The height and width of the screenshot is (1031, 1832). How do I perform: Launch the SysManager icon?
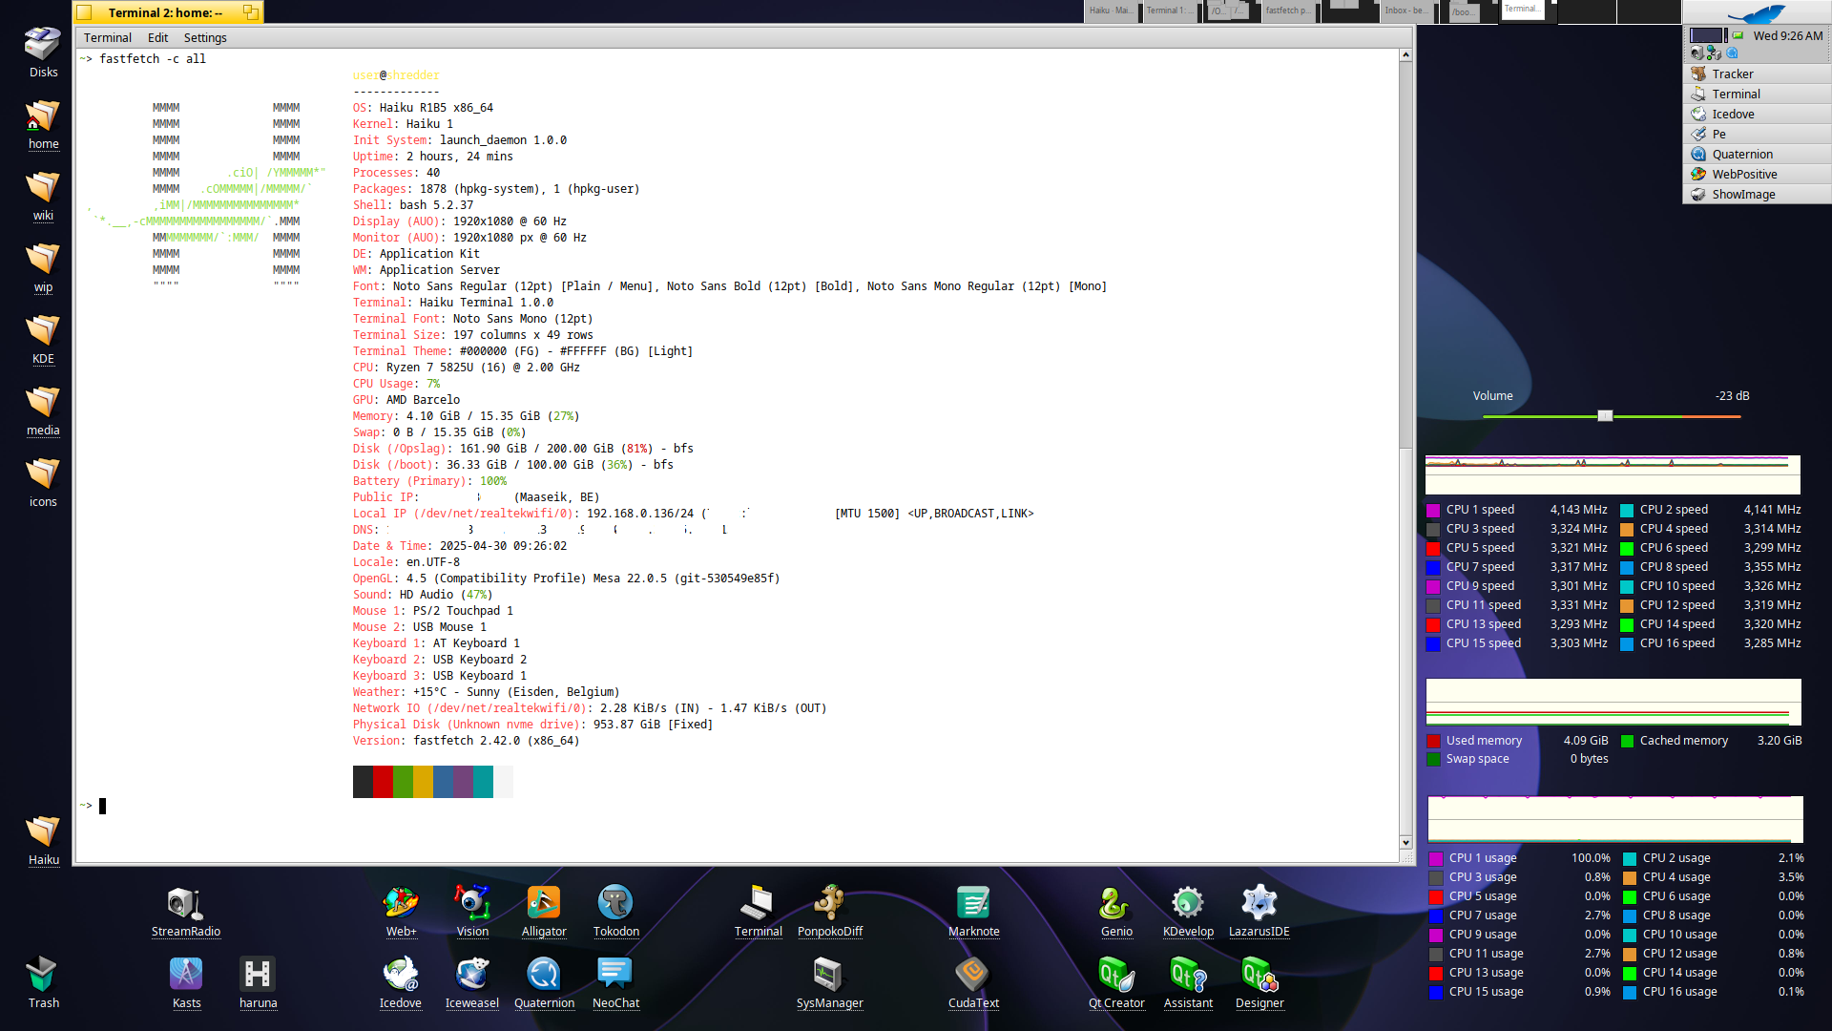[x=828, y=976]
